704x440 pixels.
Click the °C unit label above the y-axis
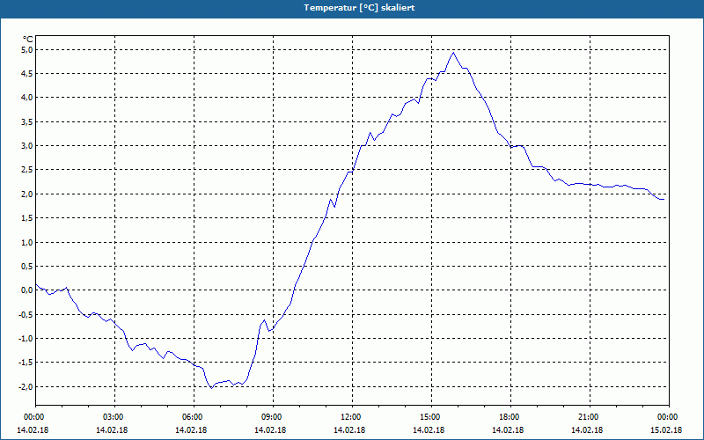pos(28,40)
